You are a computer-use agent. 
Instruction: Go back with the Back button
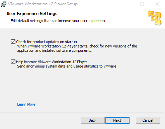93,120
